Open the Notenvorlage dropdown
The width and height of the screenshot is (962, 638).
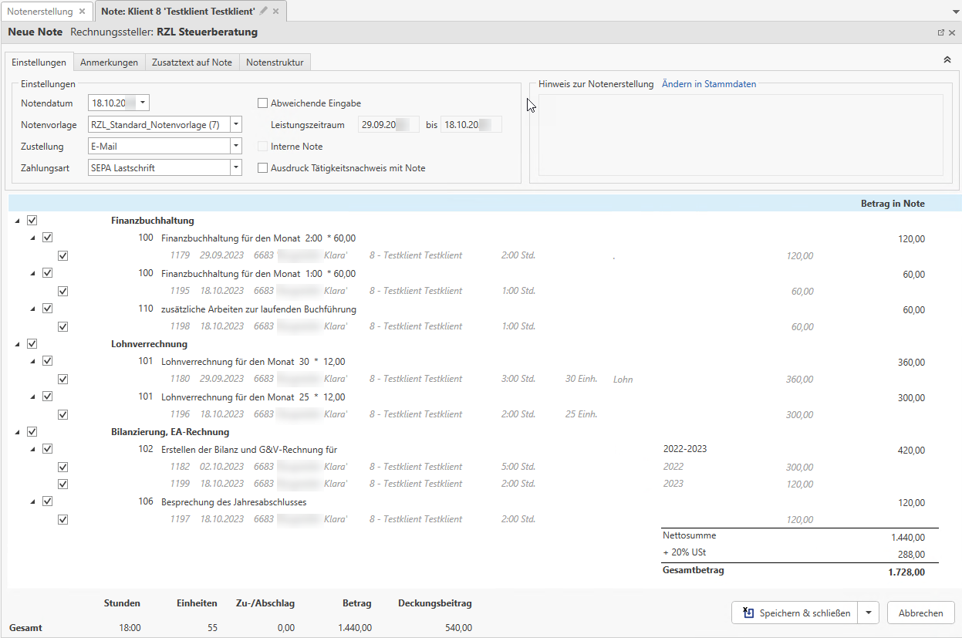tap(236, 125)
